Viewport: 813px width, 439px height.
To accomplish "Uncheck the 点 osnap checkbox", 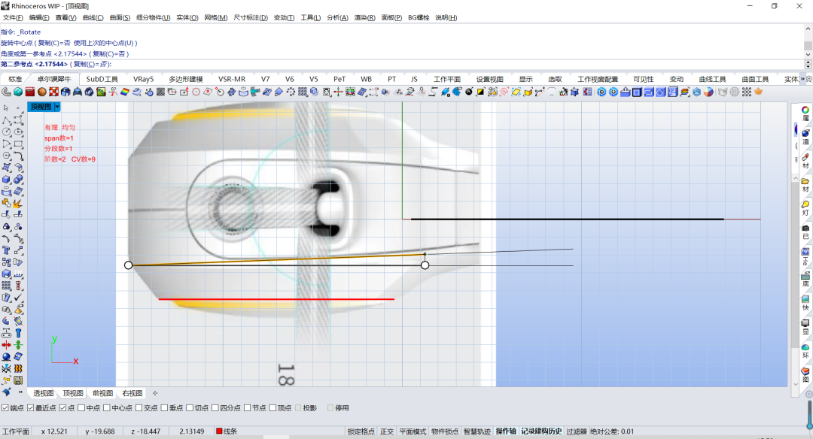I will coord(62,408).
